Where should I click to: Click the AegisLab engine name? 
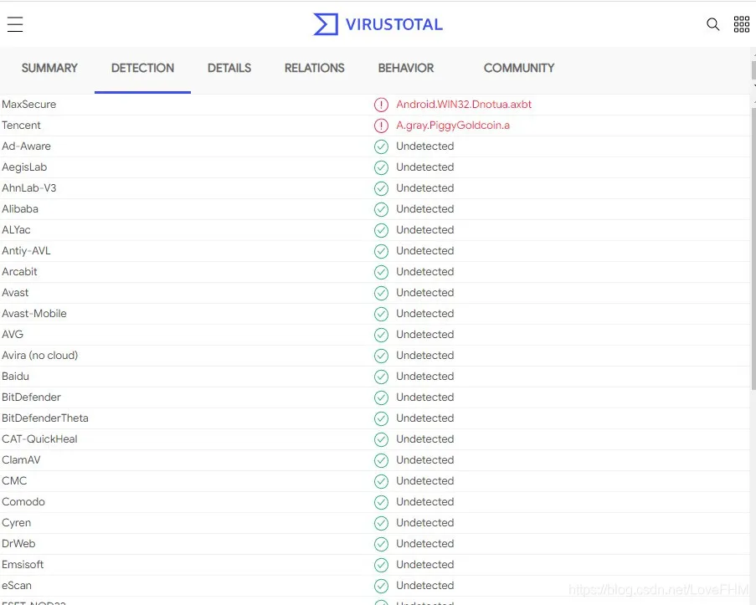coord(24,167)
